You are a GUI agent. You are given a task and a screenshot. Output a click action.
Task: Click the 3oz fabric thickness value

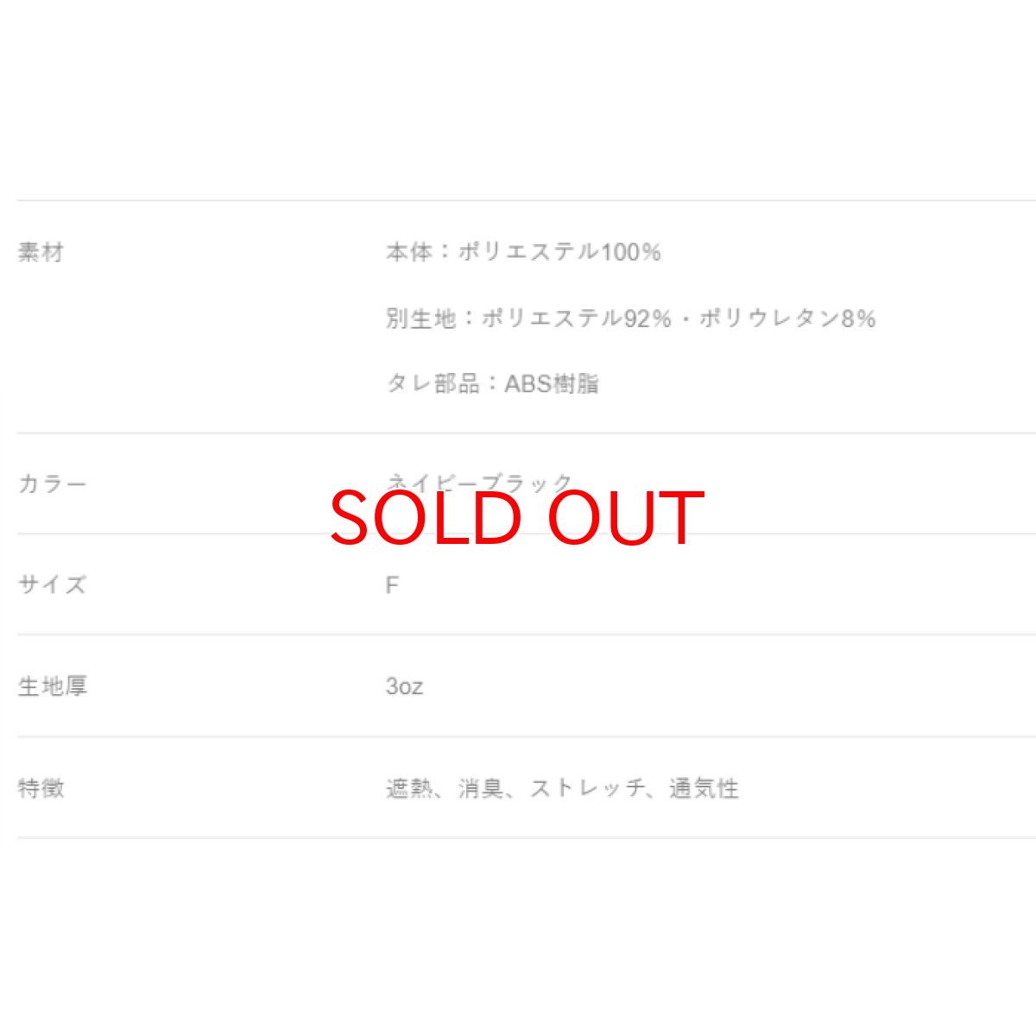pyautogui.click(x=404, y=687)
